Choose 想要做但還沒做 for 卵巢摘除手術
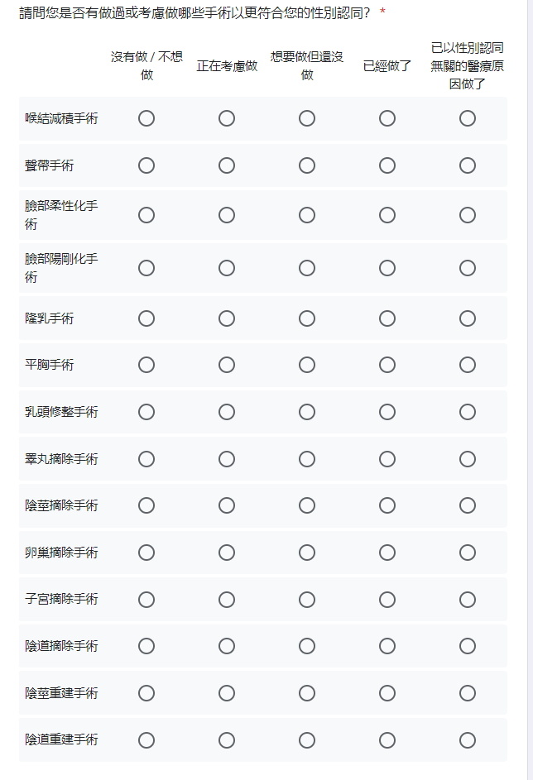Viewport: 533px width, 780px height. (x=306, y=553)
